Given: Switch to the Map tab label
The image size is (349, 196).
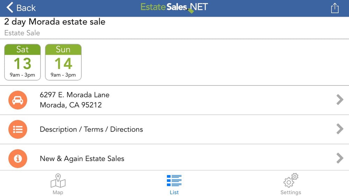Looking at the screenshot, I should (58, 192).
